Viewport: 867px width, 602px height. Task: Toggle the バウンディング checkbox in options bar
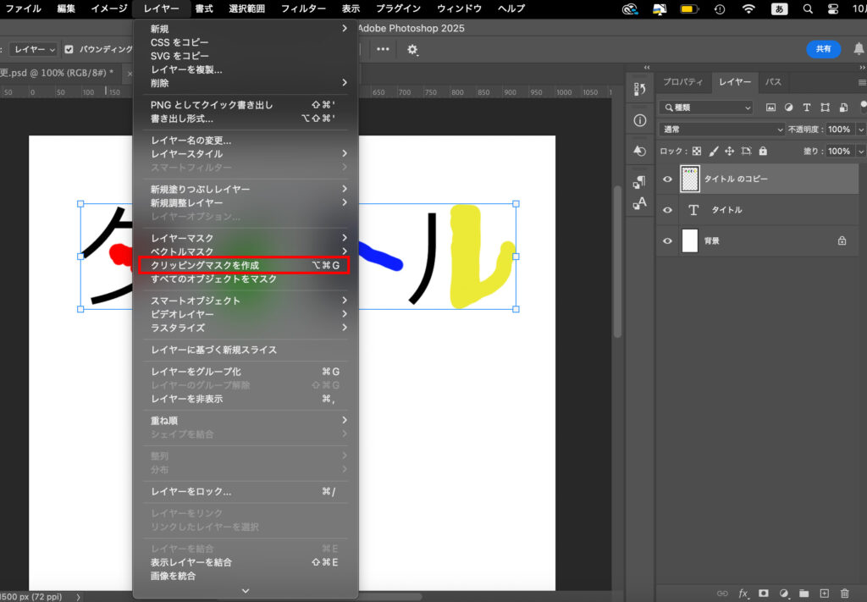[x=69, y=49]
